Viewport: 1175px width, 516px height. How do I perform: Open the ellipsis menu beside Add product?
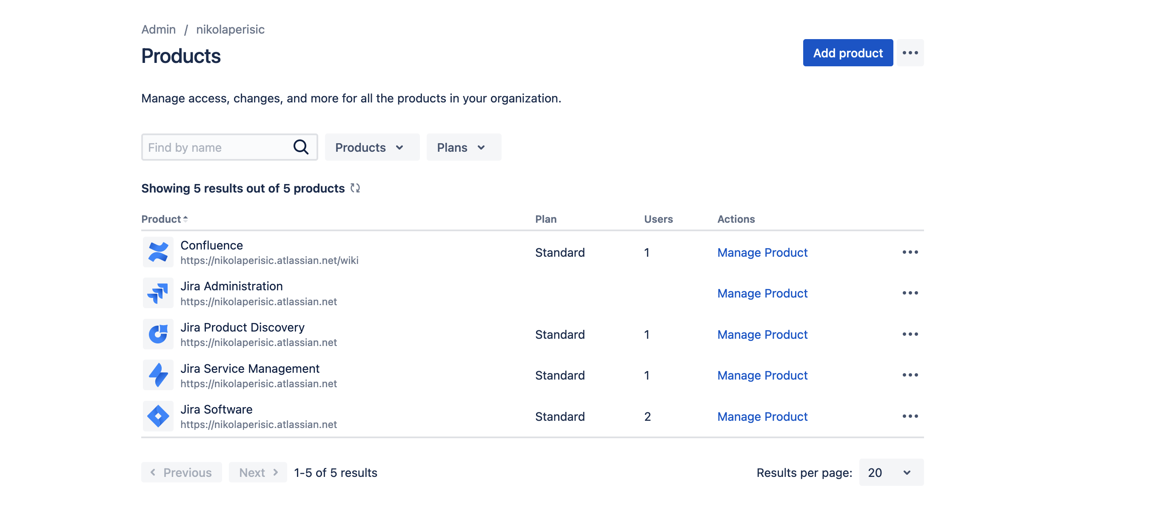click(x=910, y=52)
